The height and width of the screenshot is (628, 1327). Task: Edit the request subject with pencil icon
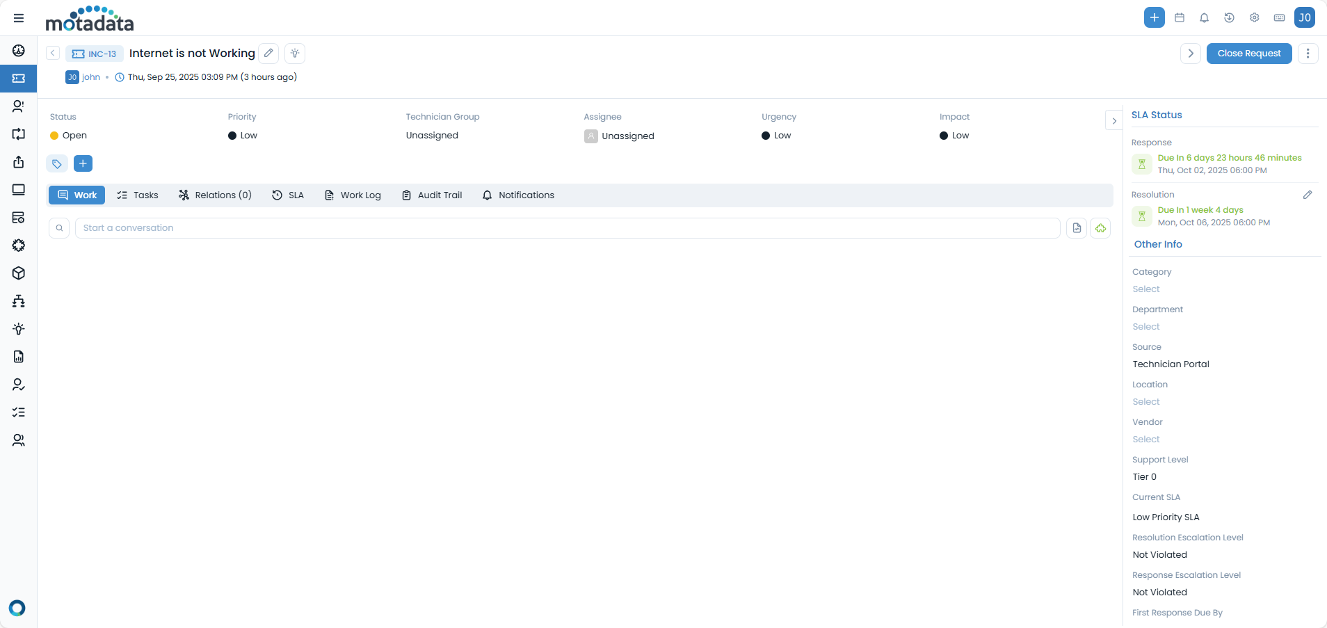click(268, 54)
